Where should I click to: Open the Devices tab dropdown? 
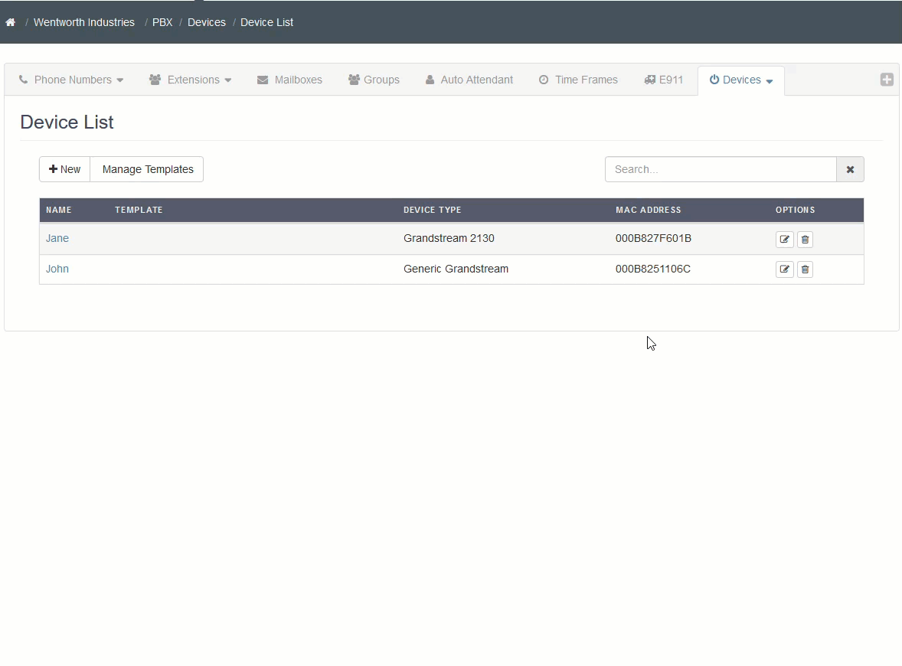pyautogui.click(x=741, y=80)
